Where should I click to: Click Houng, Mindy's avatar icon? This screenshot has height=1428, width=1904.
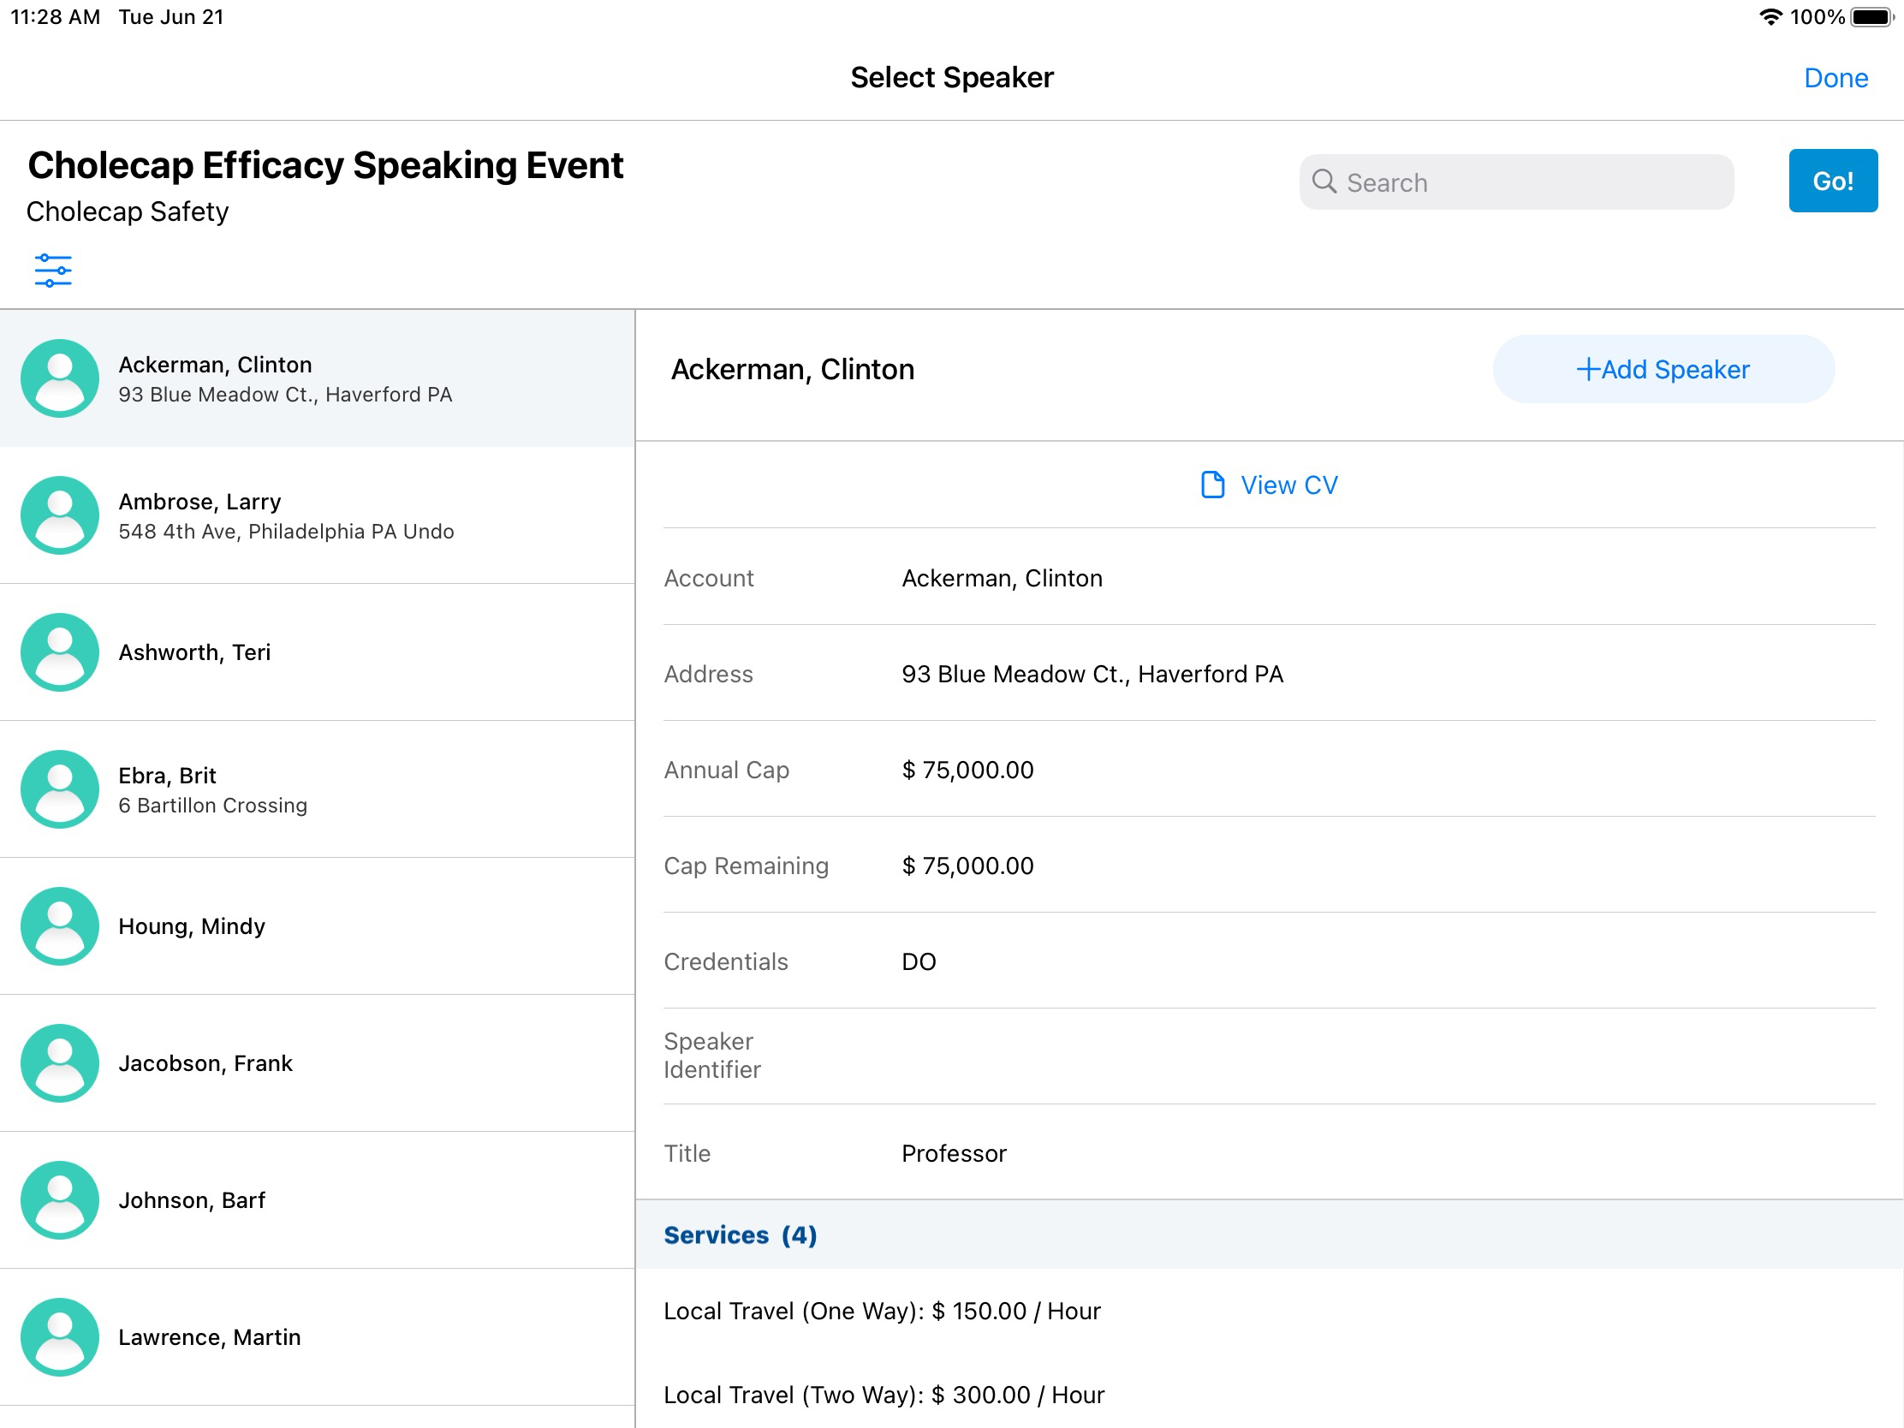(59, 925)
